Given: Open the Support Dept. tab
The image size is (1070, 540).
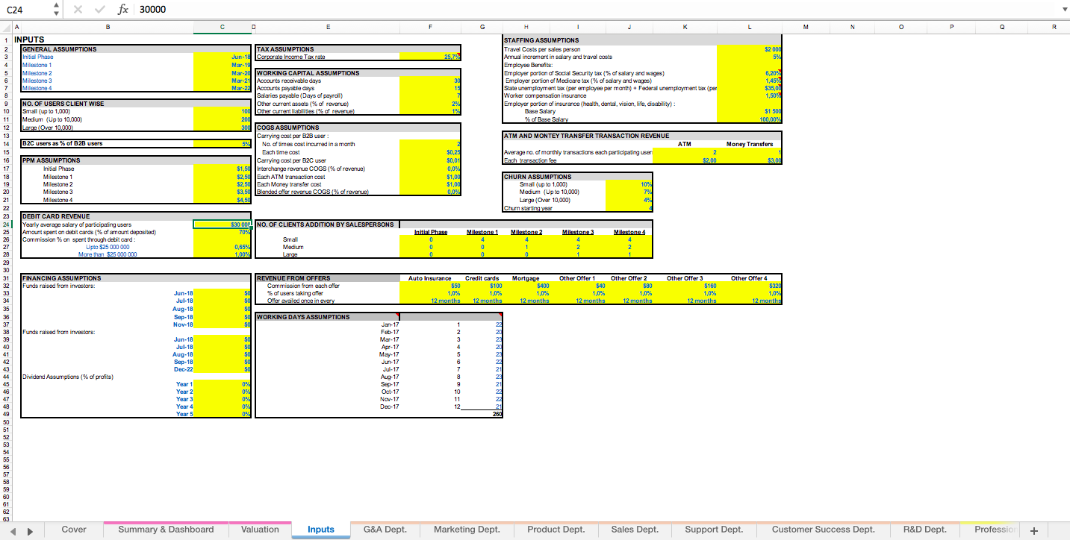Looking at the screenshot, I should tap(714, 530).
